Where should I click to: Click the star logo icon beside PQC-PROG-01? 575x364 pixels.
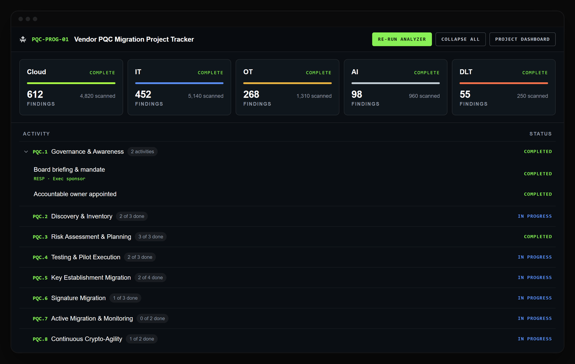click(23, 40)
